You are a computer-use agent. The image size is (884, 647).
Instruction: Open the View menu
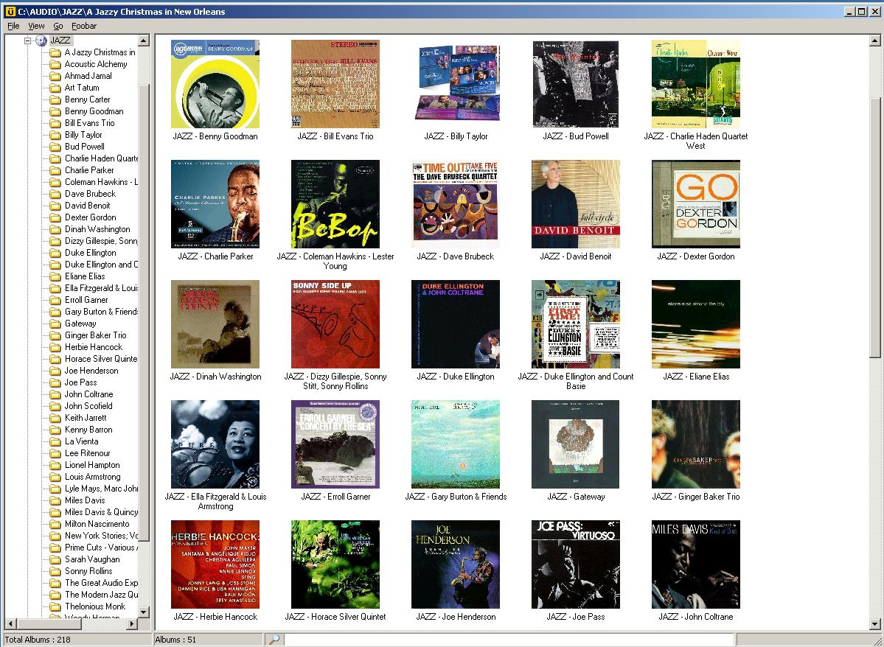pos(36,26)
